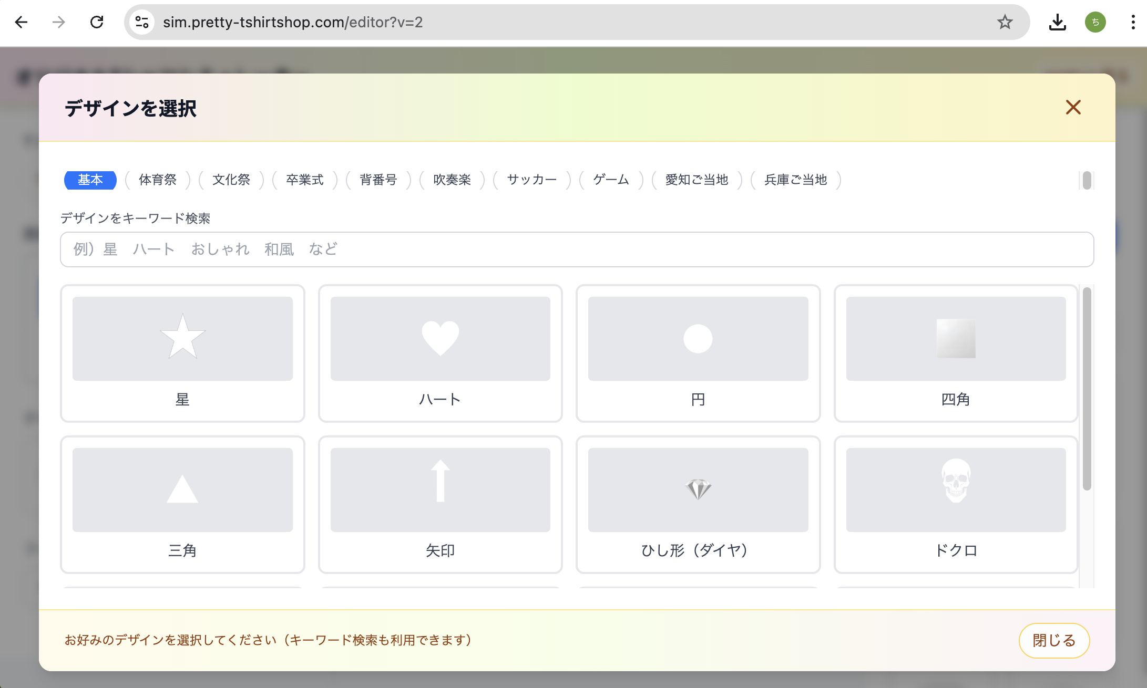Open the browser downloads icon
1147x688 pixels.
point(1057,22)
